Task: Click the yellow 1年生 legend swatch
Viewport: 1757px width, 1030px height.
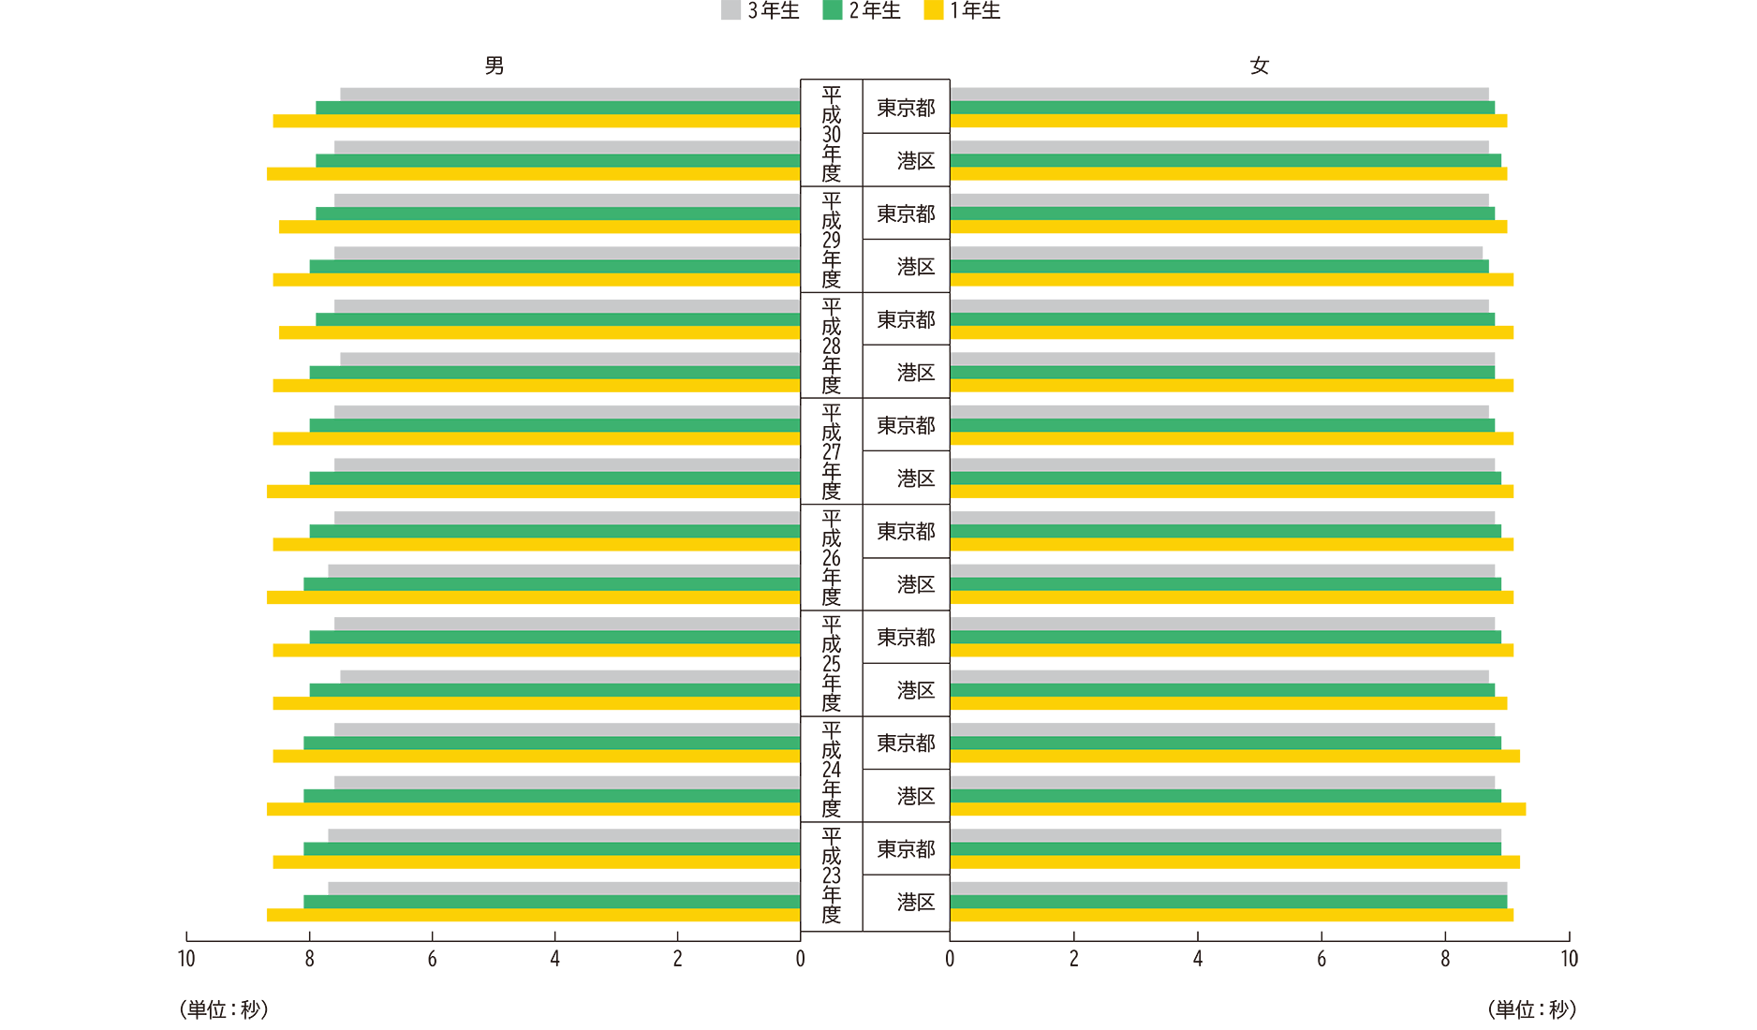Action: tap(933, 10)
